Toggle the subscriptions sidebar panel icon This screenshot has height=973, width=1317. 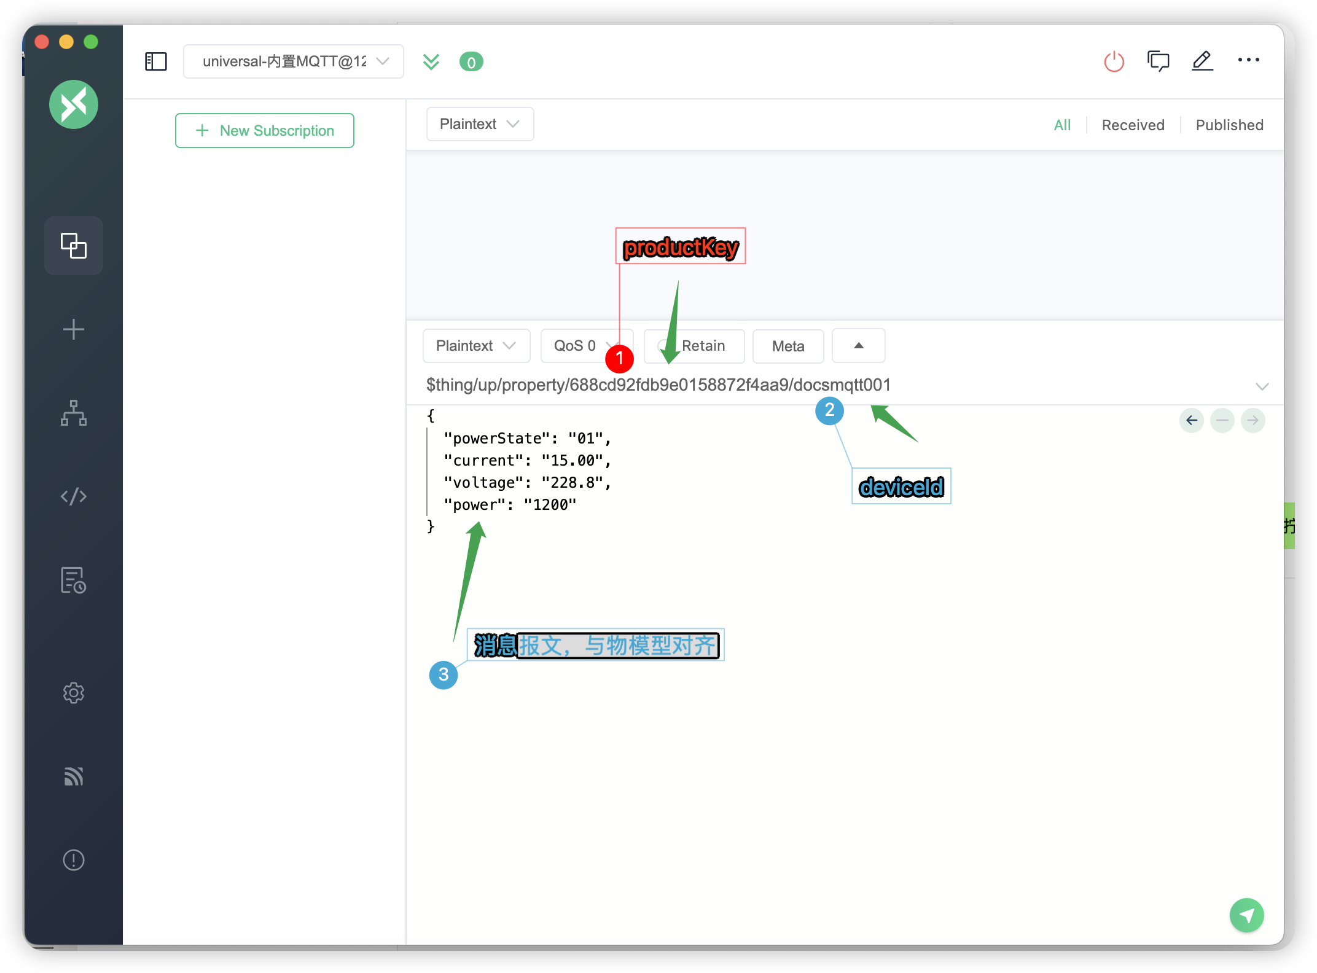(x=156, y=61)
